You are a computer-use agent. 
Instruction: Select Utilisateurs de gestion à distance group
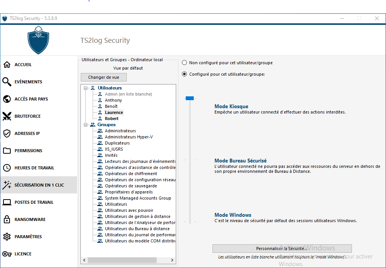click(x=137, y=216)
